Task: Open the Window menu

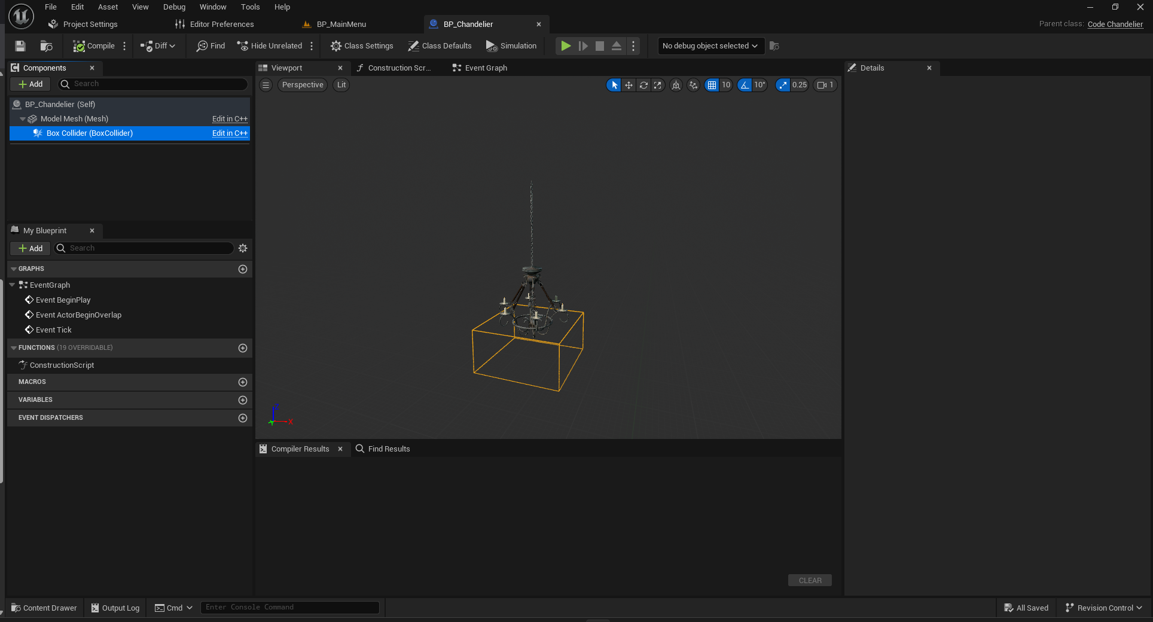Action: point(212,7)
